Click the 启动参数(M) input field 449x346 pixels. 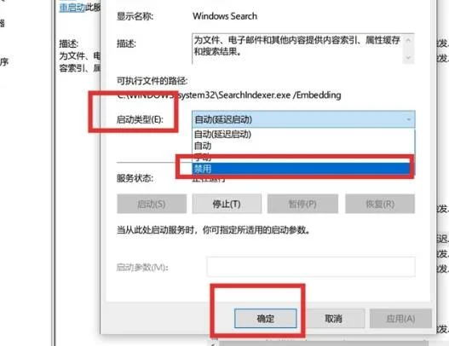point(311,267)
